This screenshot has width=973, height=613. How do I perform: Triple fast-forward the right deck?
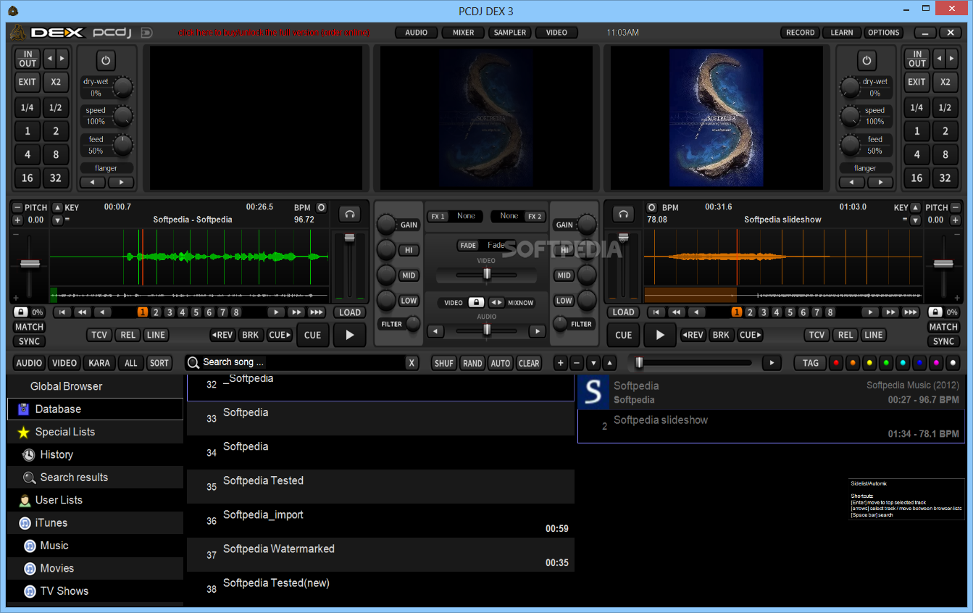911,312
